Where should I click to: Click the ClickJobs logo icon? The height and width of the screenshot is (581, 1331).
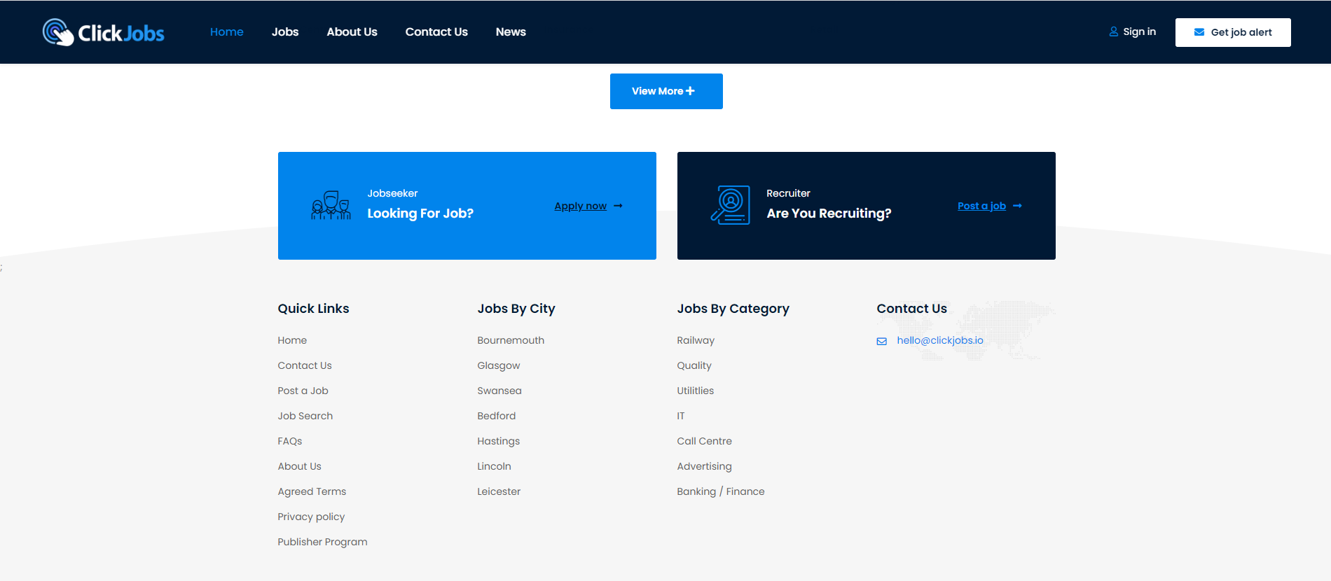[x=57, y=32]
